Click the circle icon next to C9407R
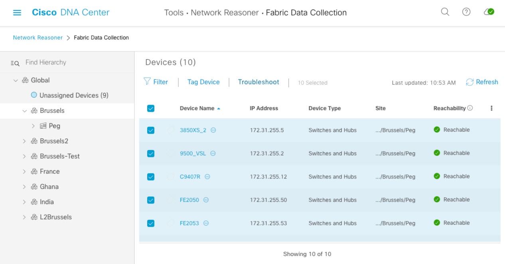 point(207,177)
